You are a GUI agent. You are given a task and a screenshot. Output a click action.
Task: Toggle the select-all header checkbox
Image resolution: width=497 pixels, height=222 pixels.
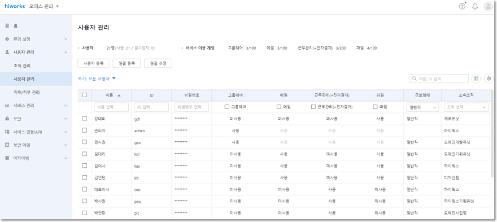pyautogui.click(x=85, y=95)
